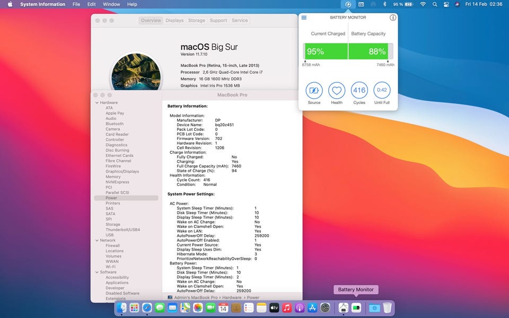Launch Safari from the Dock
Screen dimensions: 509x318
(x=147, y=307)
